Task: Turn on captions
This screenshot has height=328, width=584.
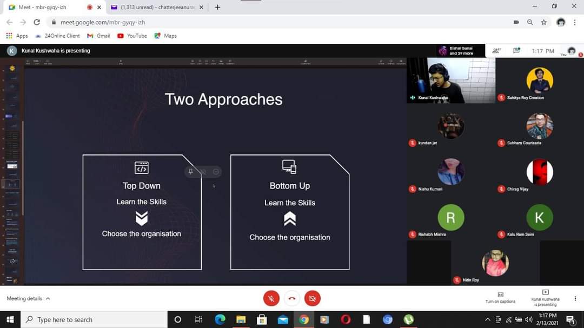Action: coord(500,297)
